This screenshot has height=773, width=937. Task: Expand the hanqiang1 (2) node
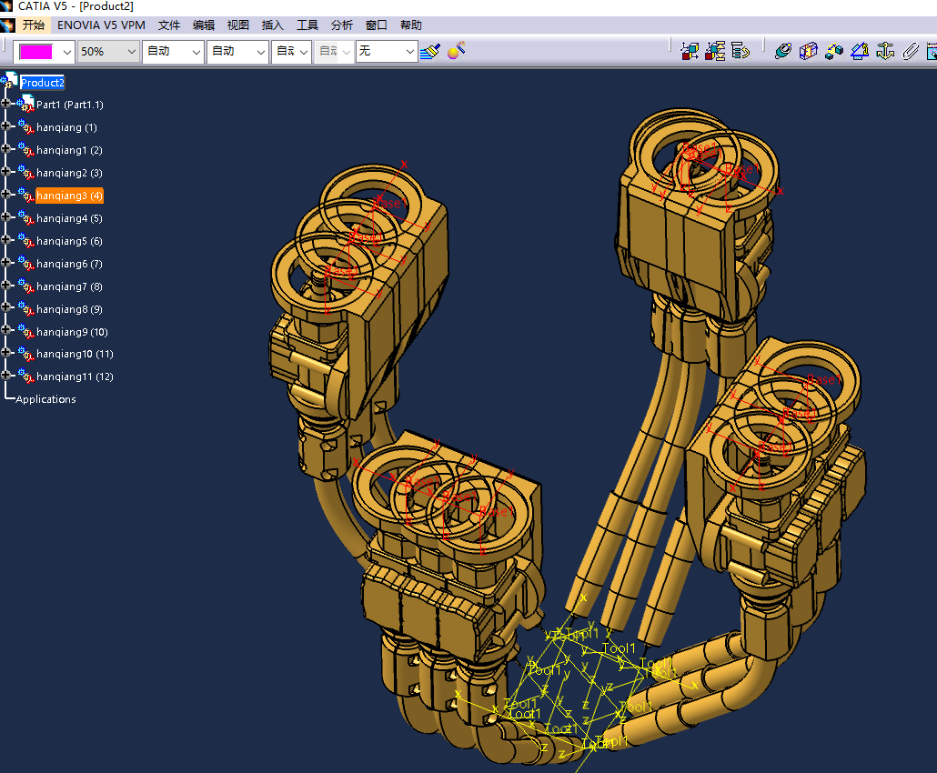6,149
